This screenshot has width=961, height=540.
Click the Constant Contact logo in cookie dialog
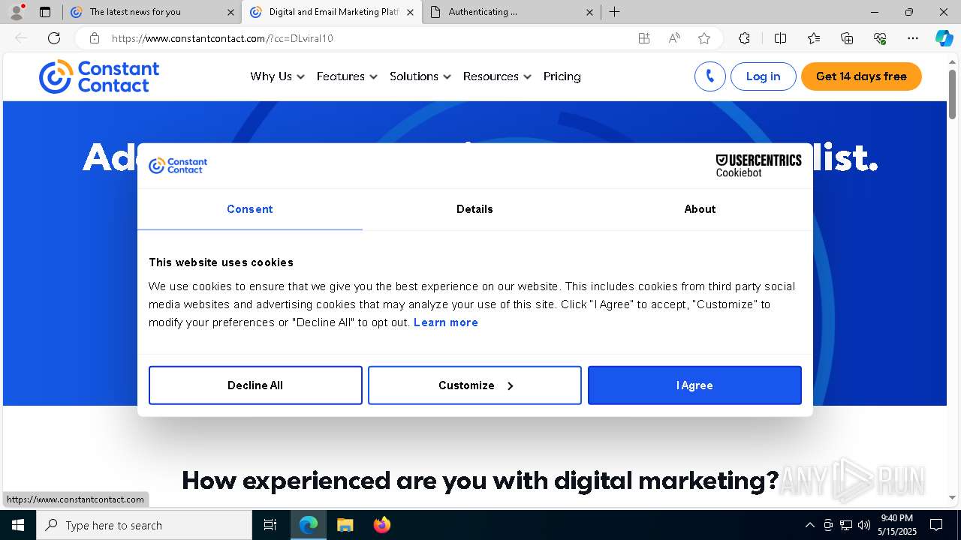tap(178, 166)
